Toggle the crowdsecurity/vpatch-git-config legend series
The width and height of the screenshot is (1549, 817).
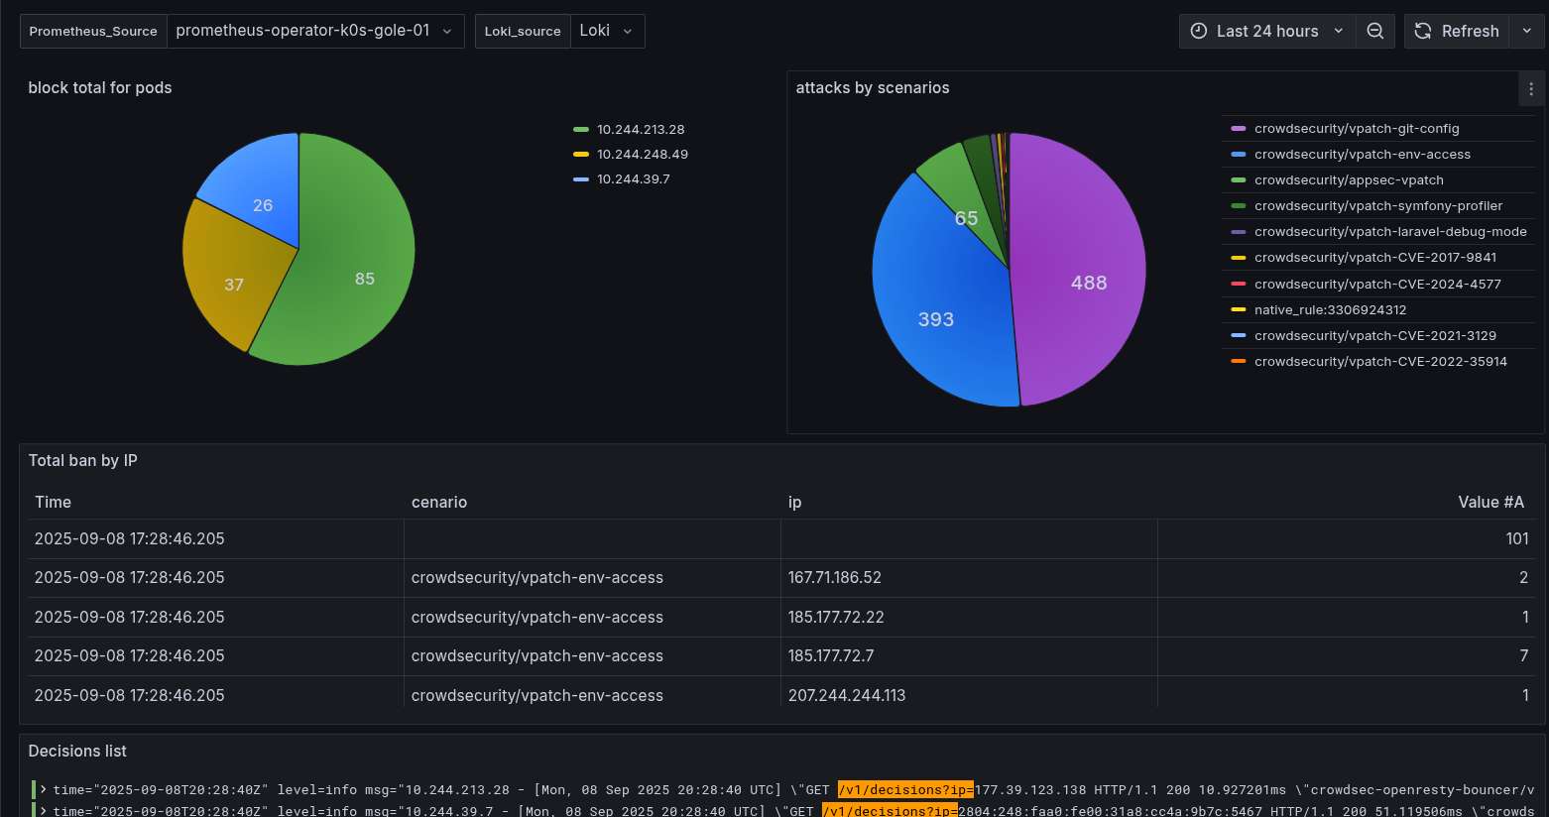point(1357,128)
